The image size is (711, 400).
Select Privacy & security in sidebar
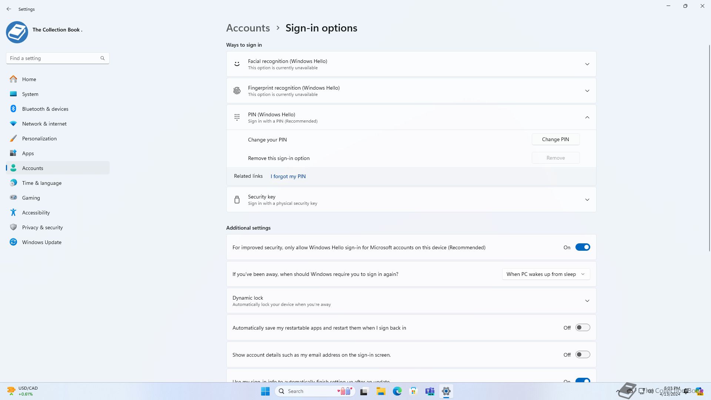point(42,227)
